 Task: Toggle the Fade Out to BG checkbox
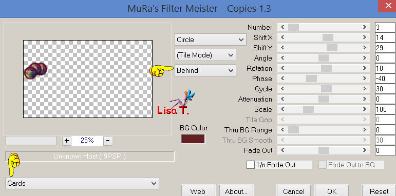coord(323,165)
